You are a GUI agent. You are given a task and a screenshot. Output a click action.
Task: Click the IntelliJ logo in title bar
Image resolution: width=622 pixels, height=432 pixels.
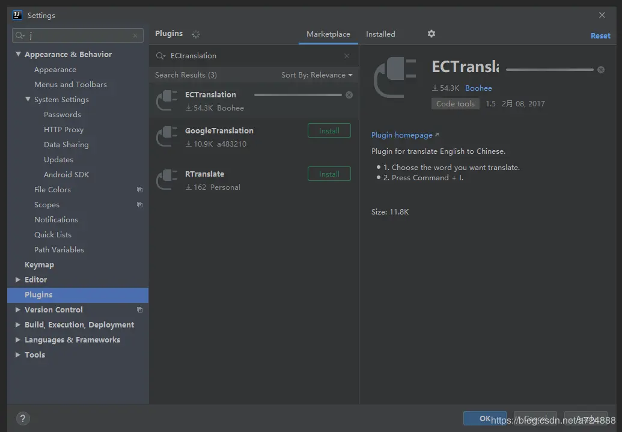[17, 15]
